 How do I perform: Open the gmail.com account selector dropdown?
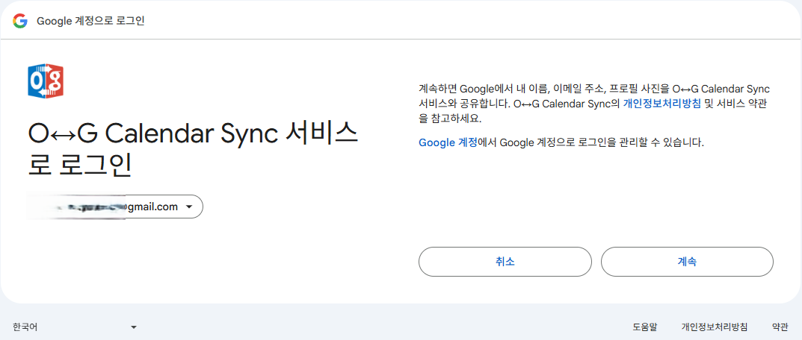116,207
